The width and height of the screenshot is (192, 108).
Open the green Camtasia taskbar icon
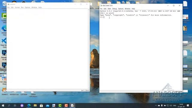[x=60, y=105]
